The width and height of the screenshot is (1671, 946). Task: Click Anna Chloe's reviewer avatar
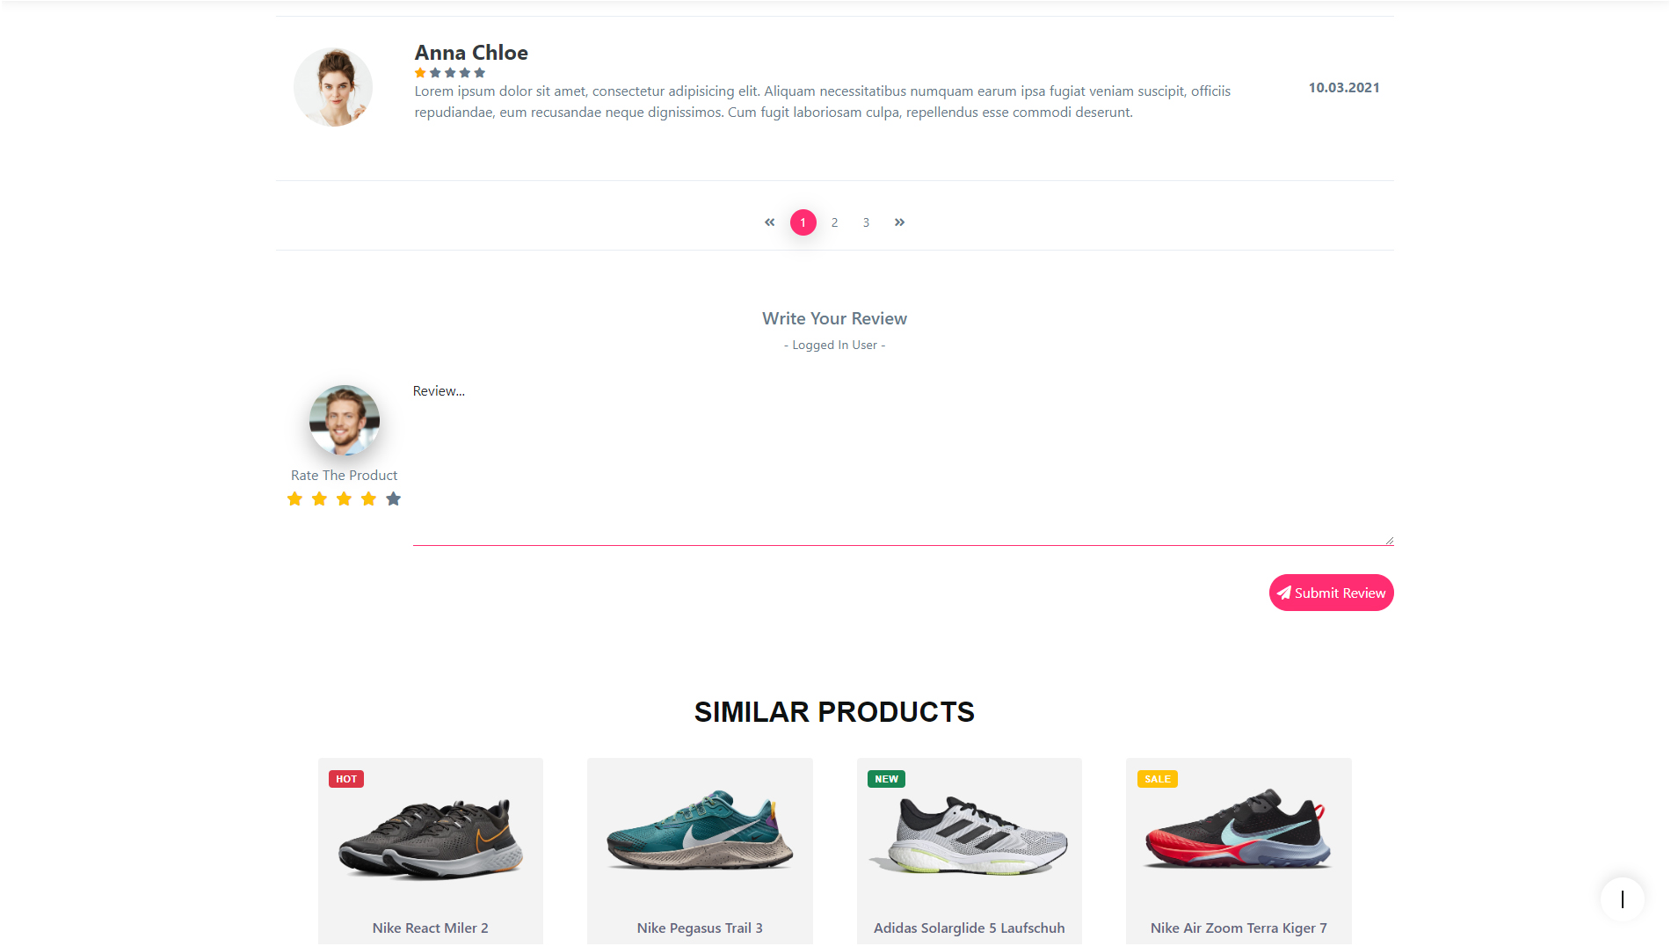click(333, 88)
